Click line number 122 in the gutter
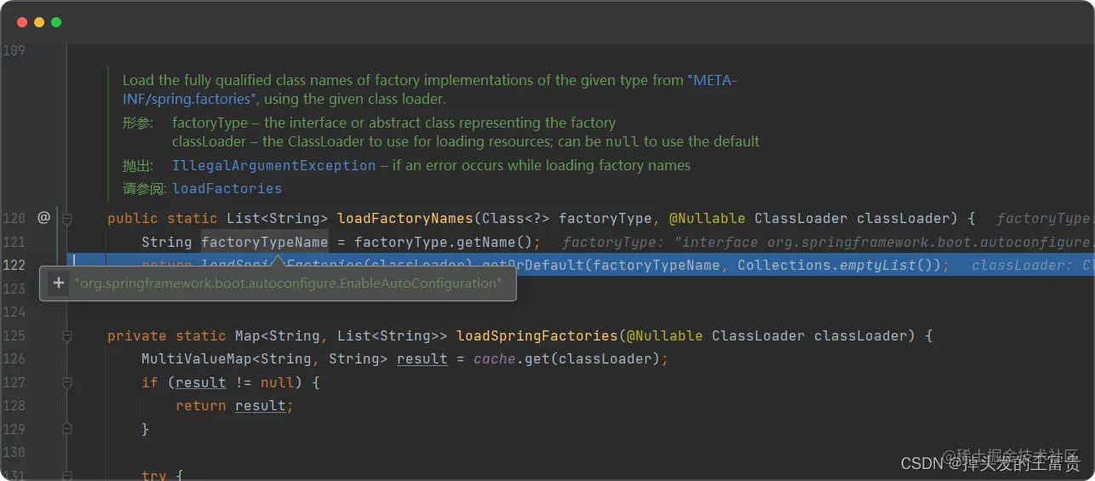The image size is (1095, 481). (14, 265)
